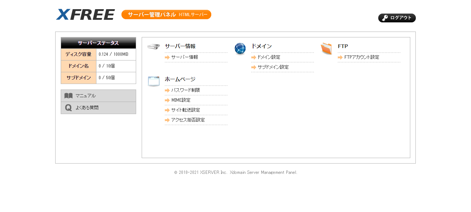Click the globe icon beside ドメイン
Image resolution: width=471 pixels, height=212 pixels.
pos(240,49)
